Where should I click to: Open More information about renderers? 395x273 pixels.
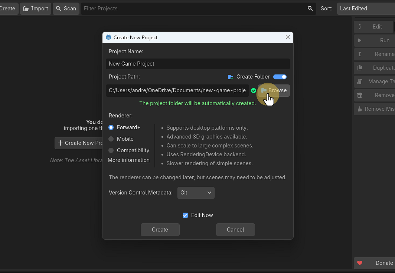point(128,160)
